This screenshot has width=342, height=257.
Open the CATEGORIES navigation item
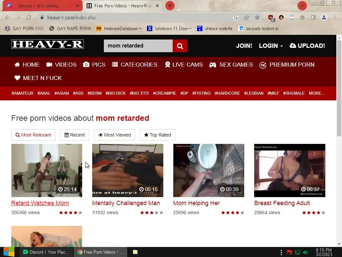(x=135, y=65)
